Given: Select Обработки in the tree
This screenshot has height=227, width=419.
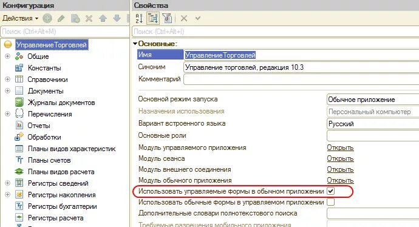Looking at the screenshot, I should tap(44, 137).
